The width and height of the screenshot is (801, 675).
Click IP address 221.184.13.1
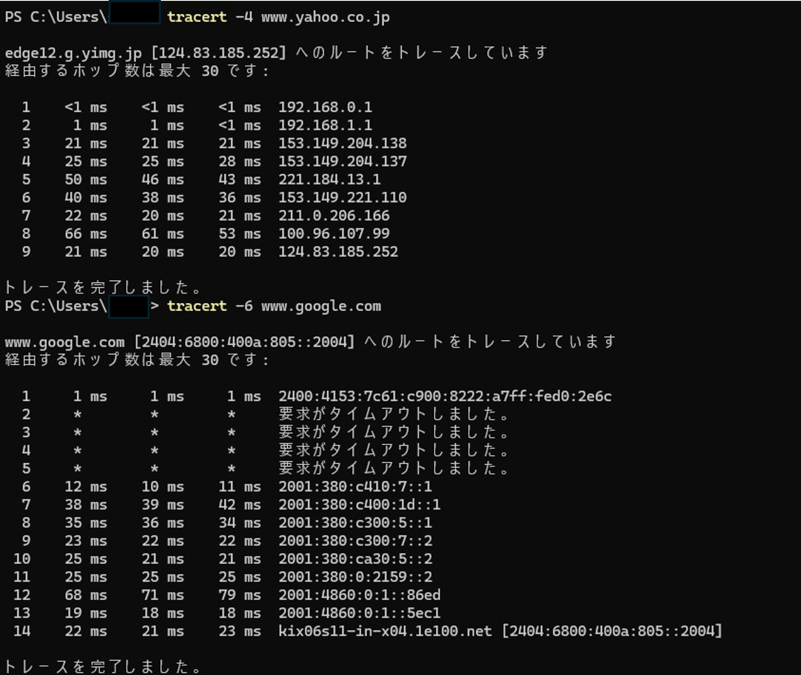click(329, 180)
